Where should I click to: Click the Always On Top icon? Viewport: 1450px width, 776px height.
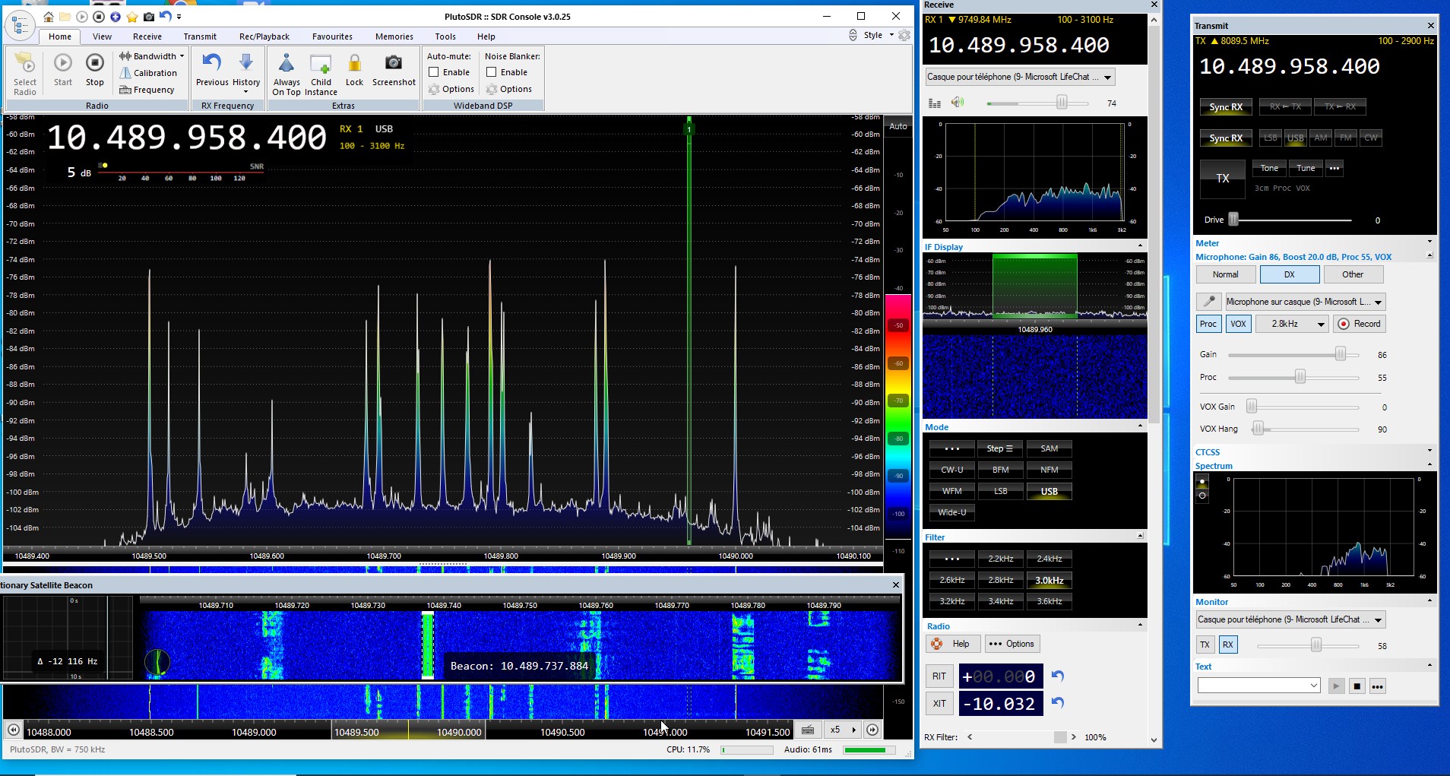287,64
